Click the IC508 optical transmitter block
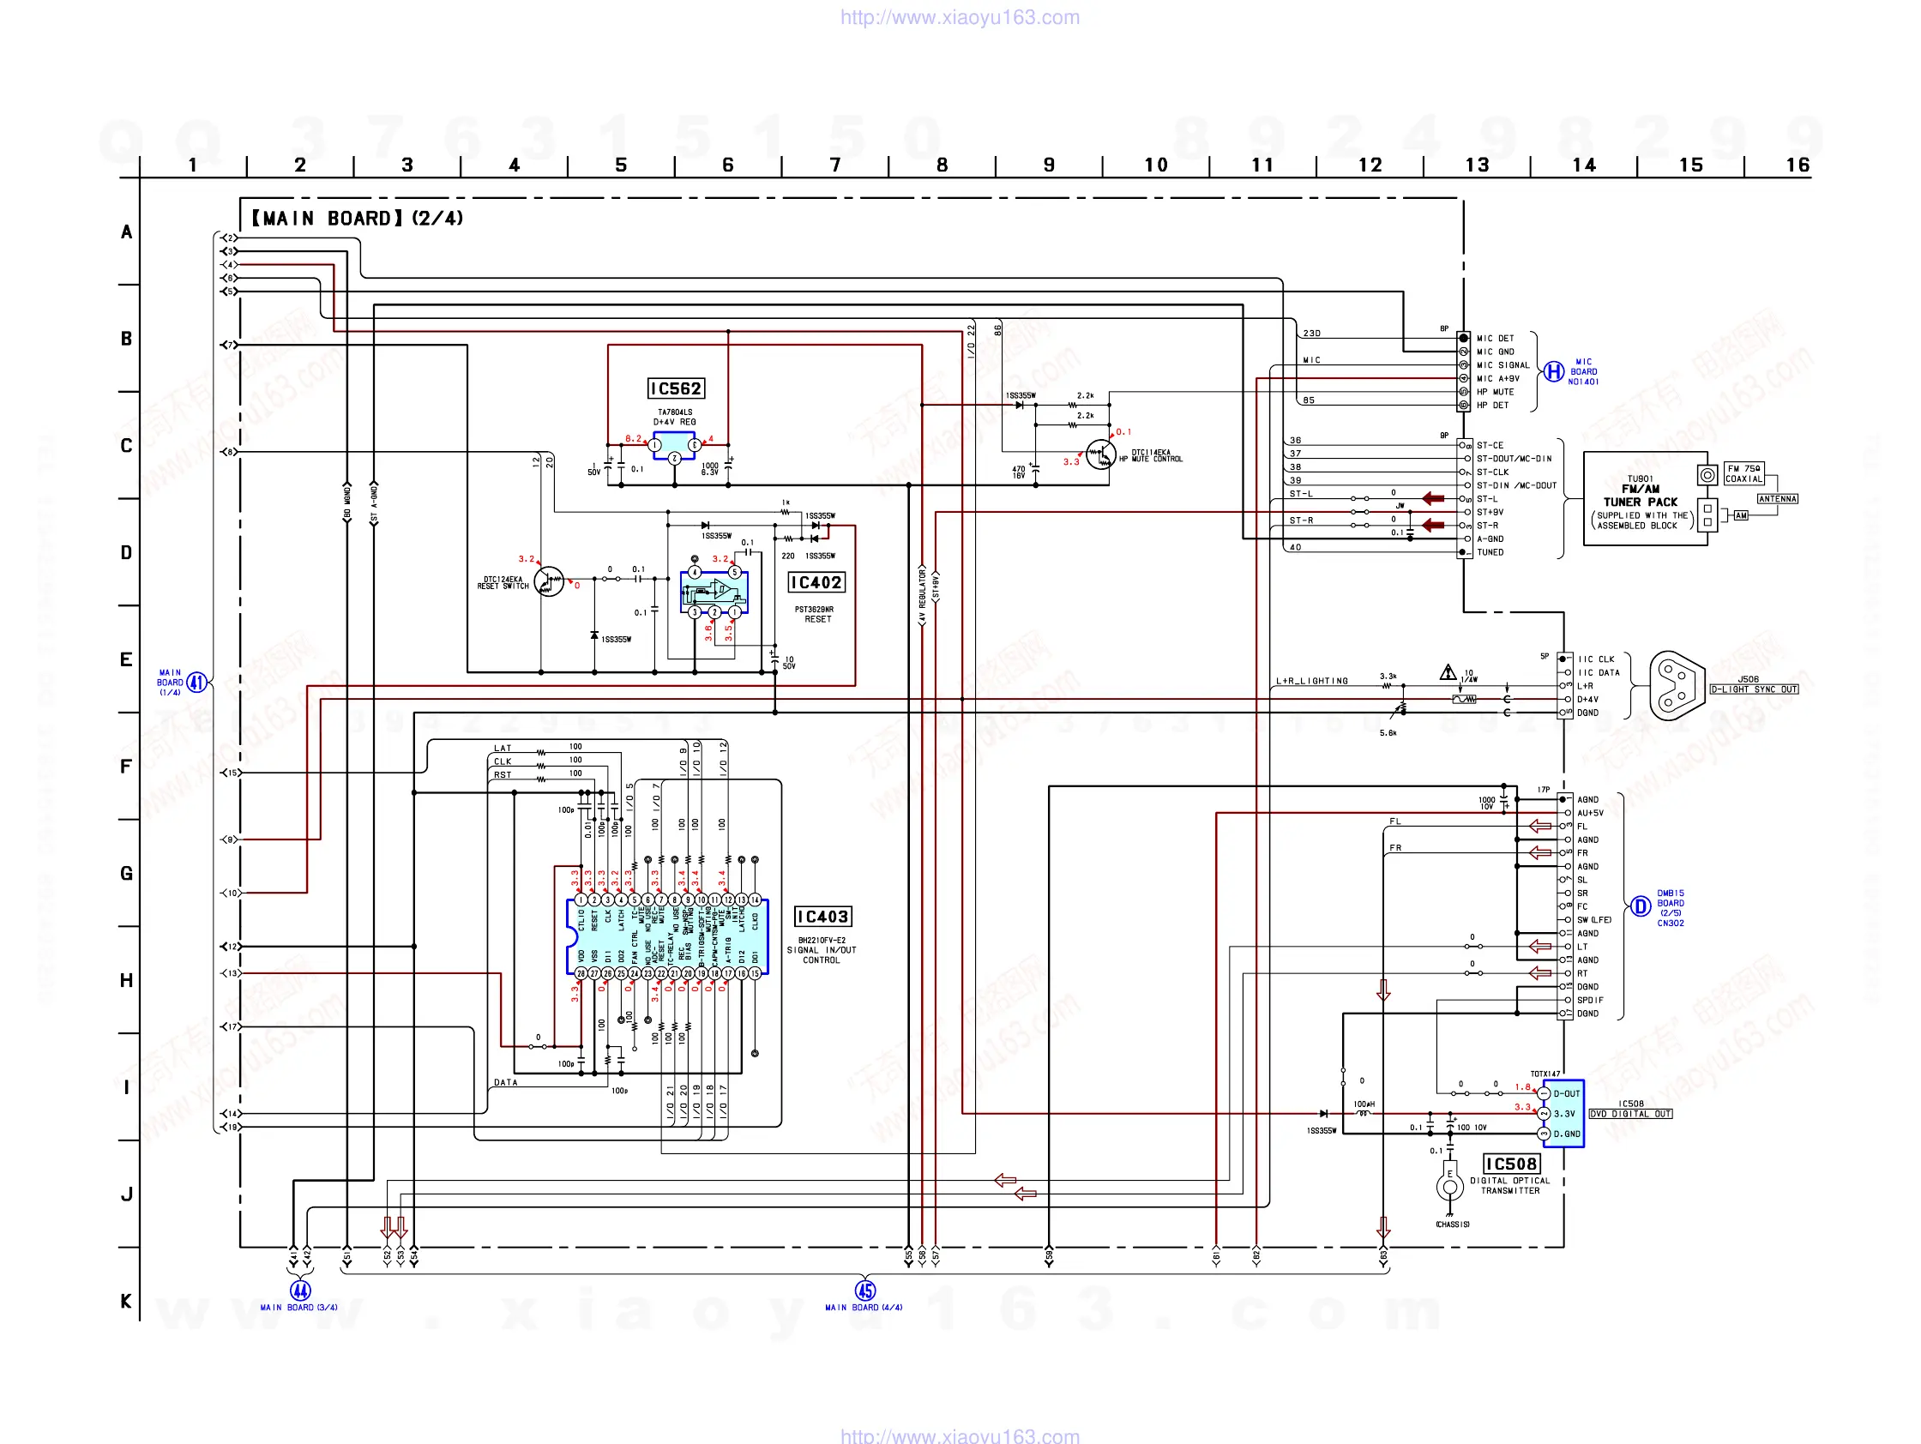Viewport: 1921px width, 1444px height. click(1563, 1114)
